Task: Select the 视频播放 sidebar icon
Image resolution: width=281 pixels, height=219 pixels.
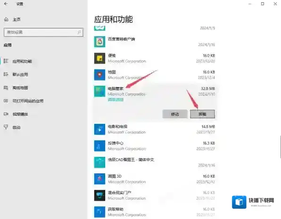Action: coord(6,114)
